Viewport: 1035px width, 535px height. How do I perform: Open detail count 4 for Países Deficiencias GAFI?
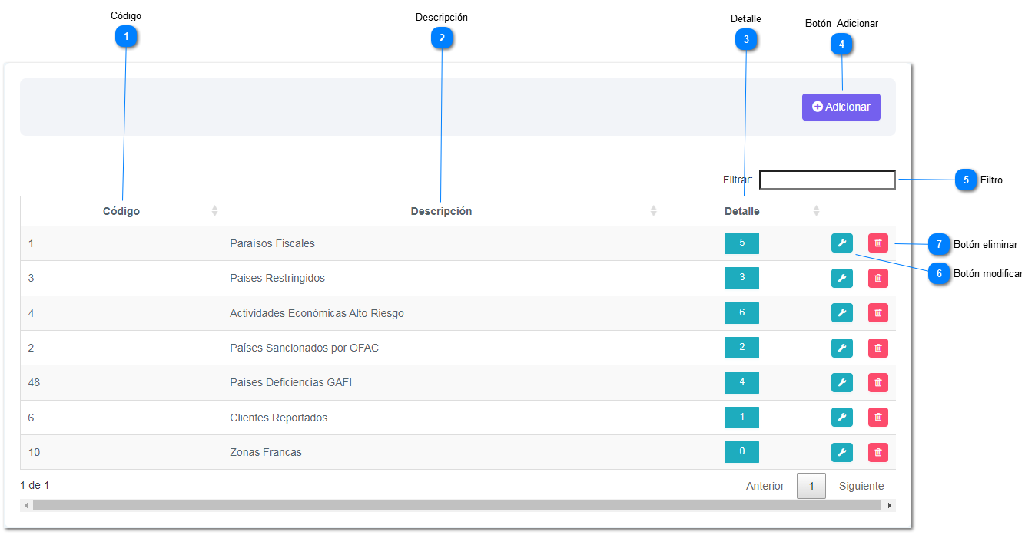pyautogui.click(x=741, y=382)
